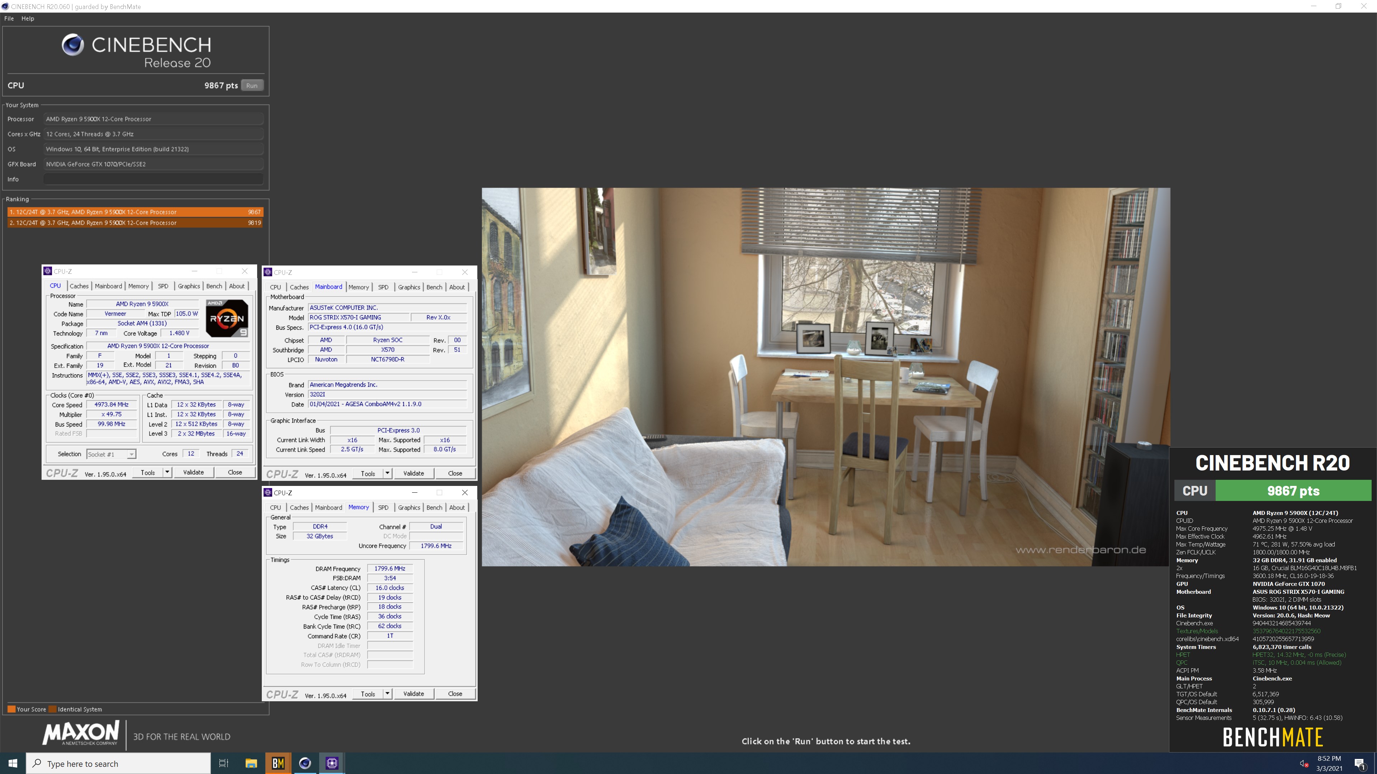Open About tab in the Mainboard CPU-Z window

[457, 287]
